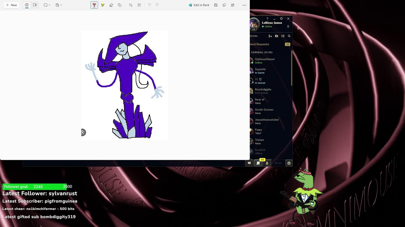The image size is (405, 227).
Task: Open notifications bell in League client
Action: 288,26
